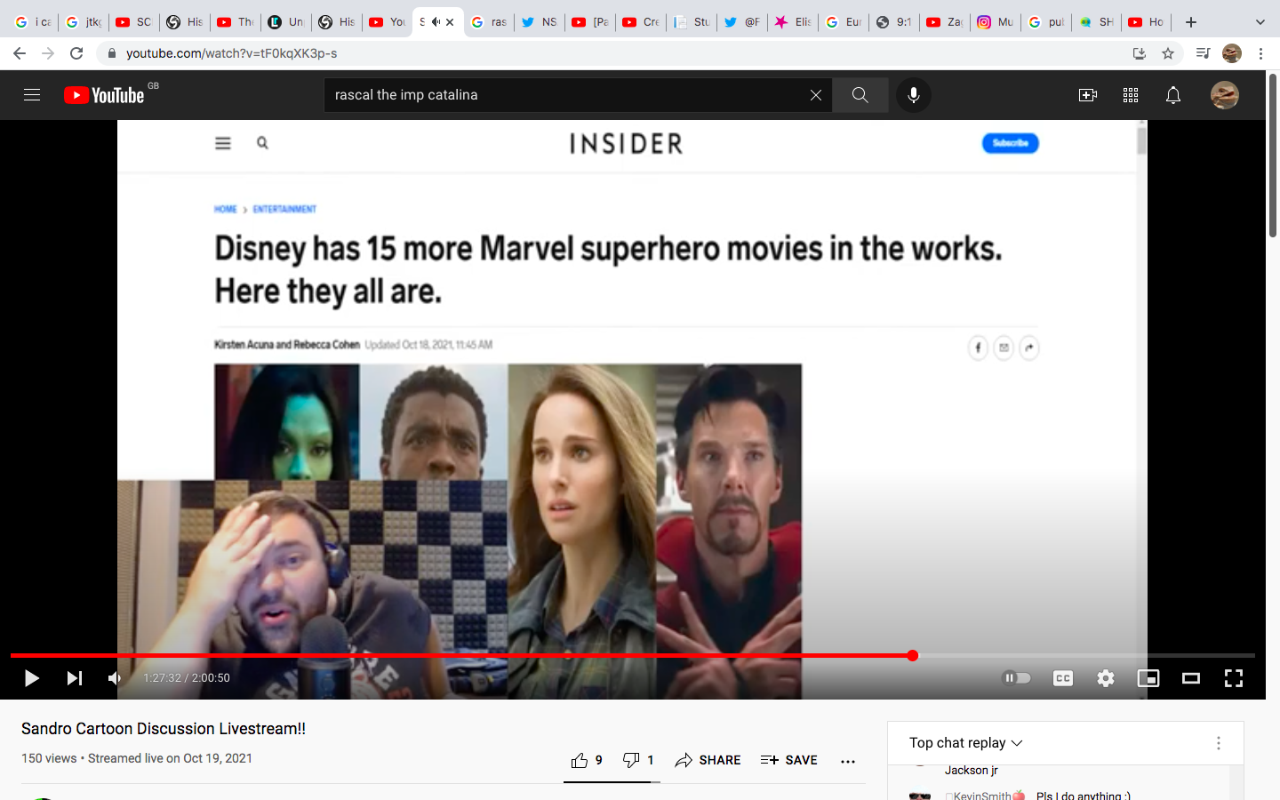Expand the Top chat replay dropdown
Viewport: 1280px width, 800px height.
[x=966, y=743]
